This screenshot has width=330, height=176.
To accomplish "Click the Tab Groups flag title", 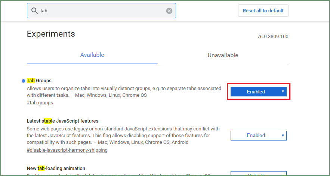I will (39, 81).
